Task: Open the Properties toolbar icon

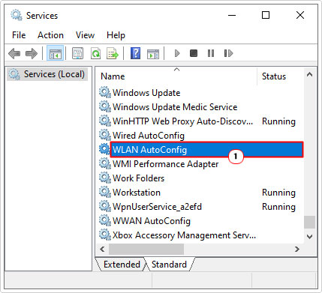Action: pyautogui.click(x=78, y=53)
